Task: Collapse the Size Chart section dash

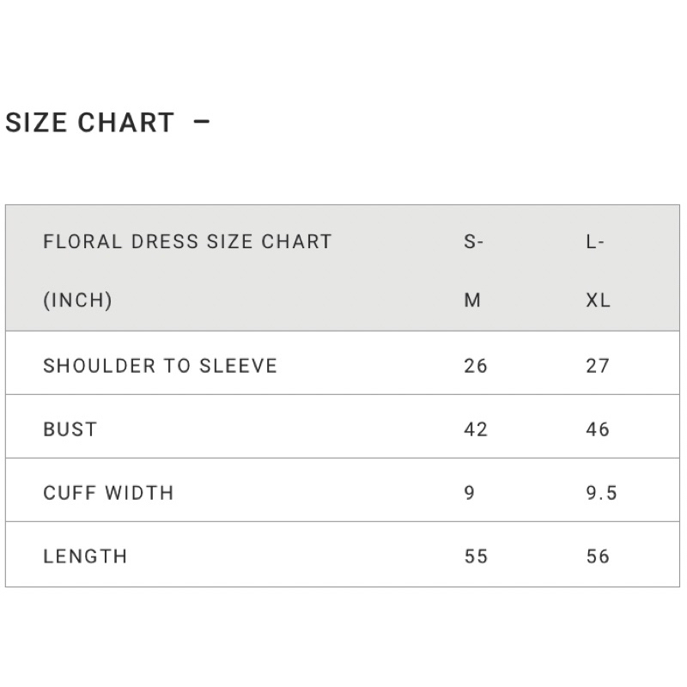Action: (202, 123)
